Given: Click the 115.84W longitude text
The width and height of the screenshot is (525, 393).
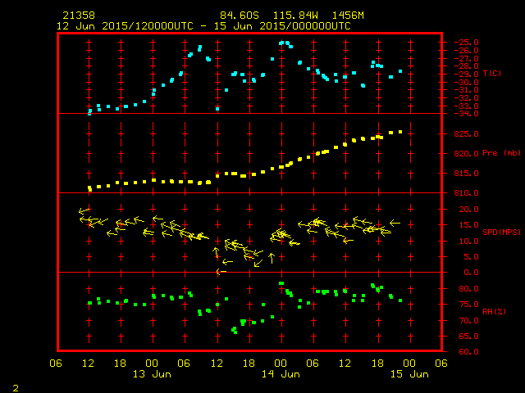Looking at the screenshot, I should point(295,16).
